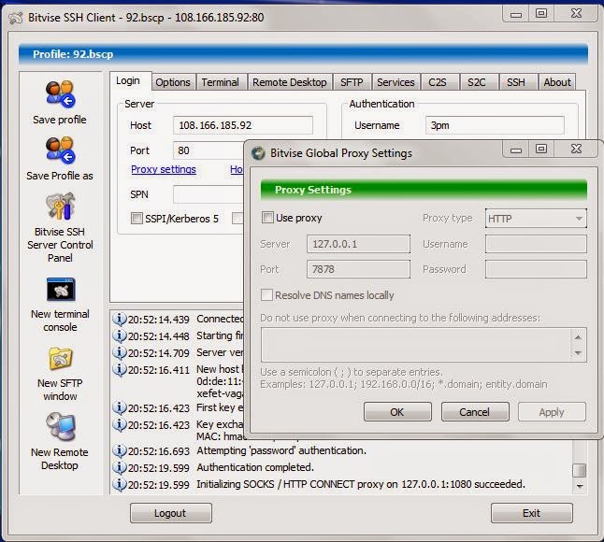Open the Remote Desktop tab
604x542 pixels.
(290, 82)
